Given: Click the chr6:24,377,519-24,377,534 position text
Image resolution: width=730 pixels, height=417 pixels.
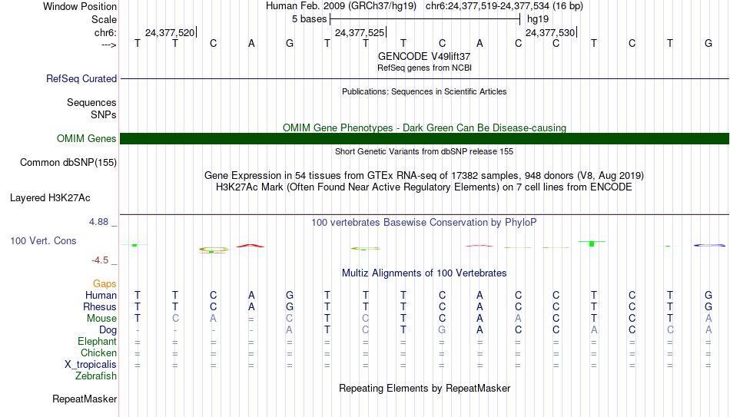Looking at the screenshot, I should pyautogui.click(x=504, y=6).
